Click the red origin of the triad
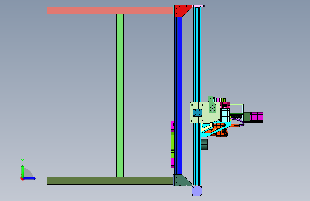The width and height of the screenshot is (310, 201). [x=22, y=178]
